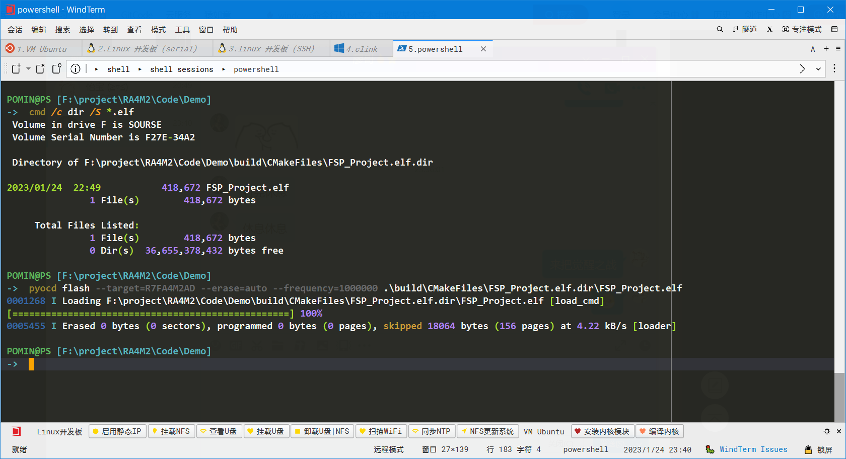This screenshot has height=459, width=846.
Task: Expand the arrow before shell breadcrumb
Action: click(96, 69)
